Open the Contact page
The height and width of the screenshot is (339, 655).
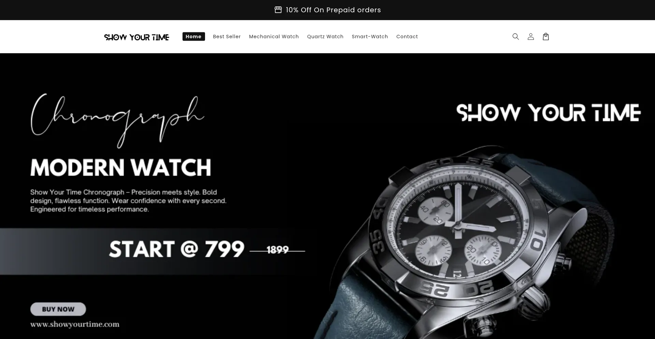pyautogui.click(x=407, y=37)
